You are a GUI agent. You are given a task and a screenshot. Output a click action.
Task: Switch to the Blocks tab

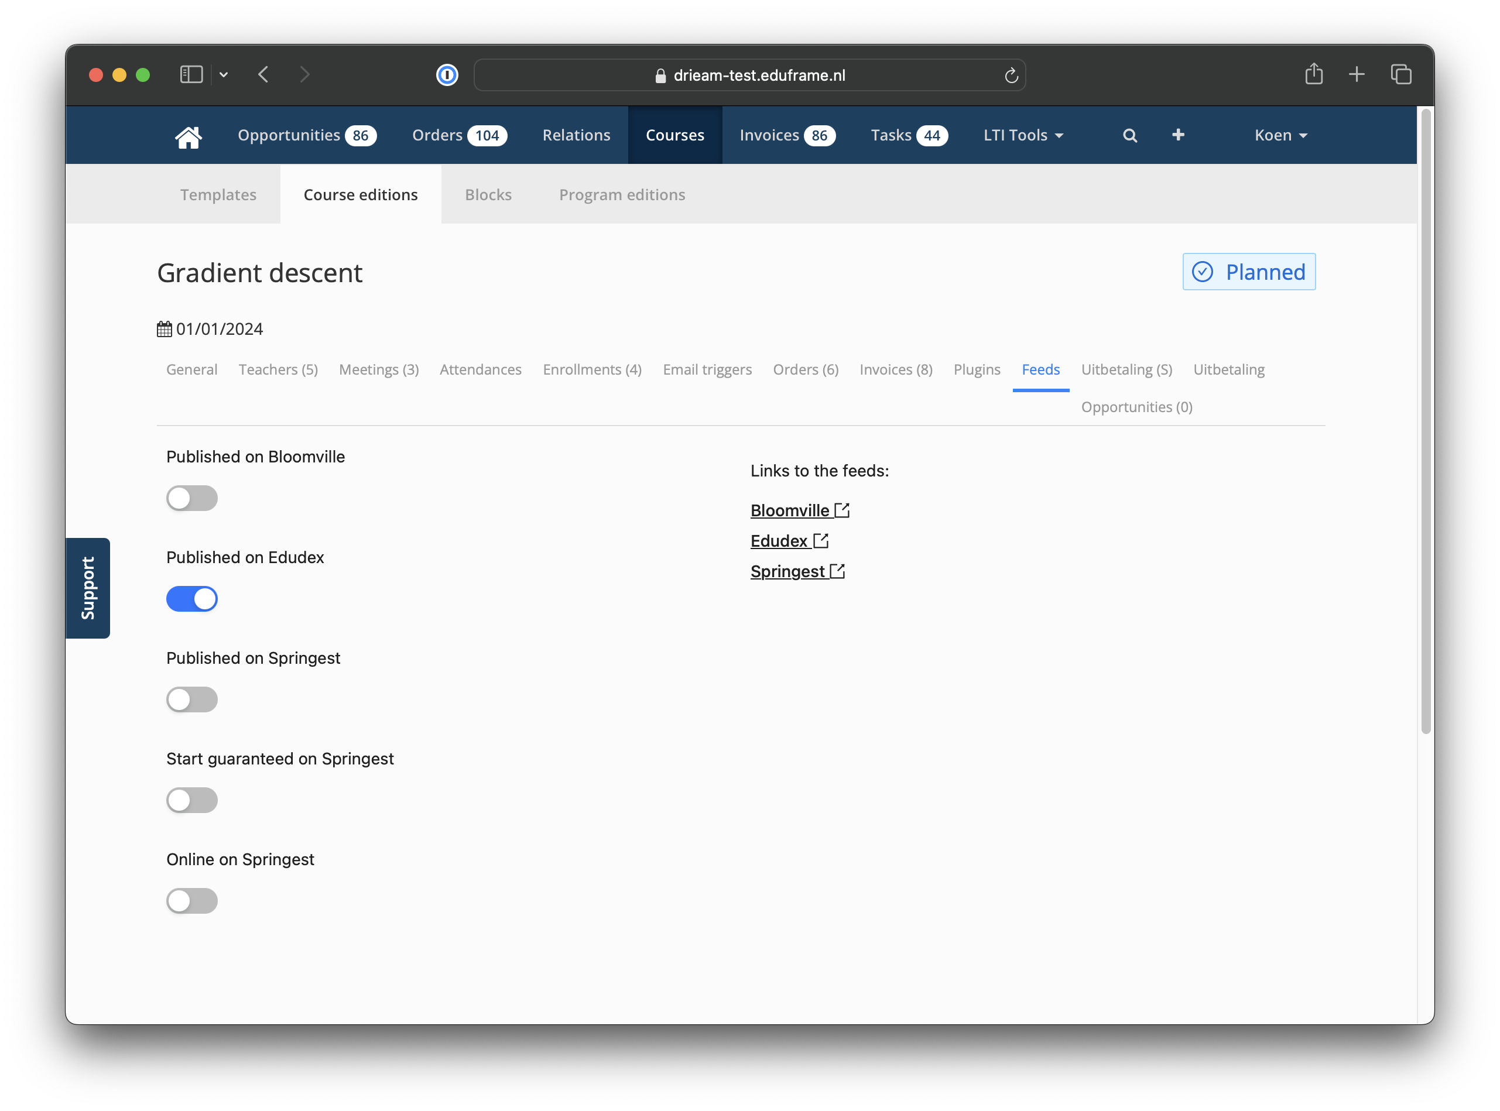pos(488,194)
